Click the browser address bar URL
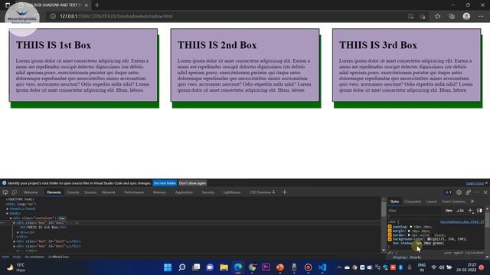 pyautogui.click(x=116, y=16)
